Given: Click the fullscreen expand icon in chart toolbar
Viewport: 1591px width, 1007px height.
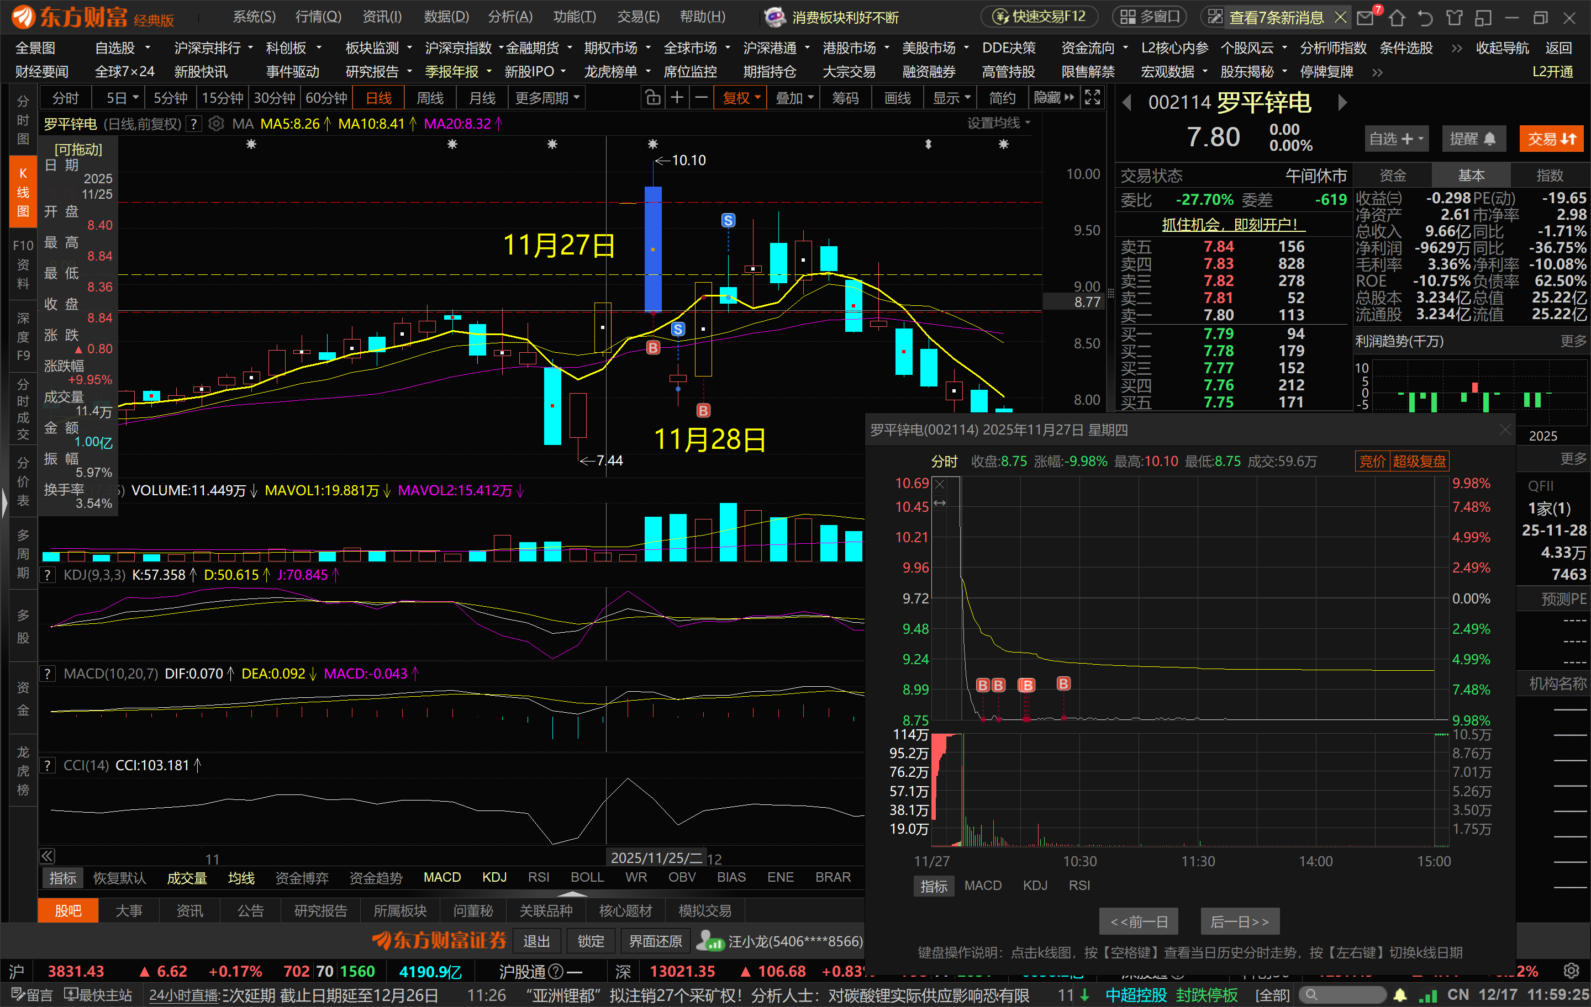Looking at the screenshot, I should 1093,98.
